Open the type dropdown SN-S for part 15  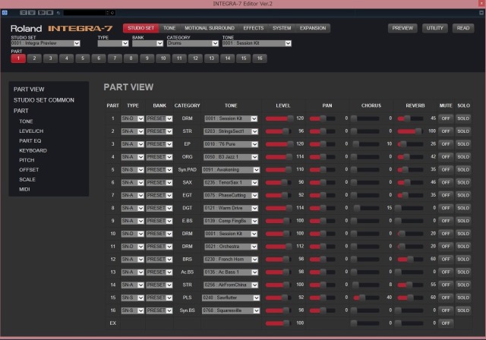[x=132, y=298]
